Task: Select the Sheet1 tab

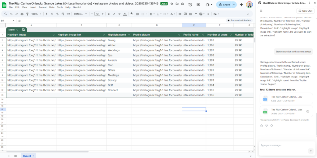Action: (x=27, y=156)
